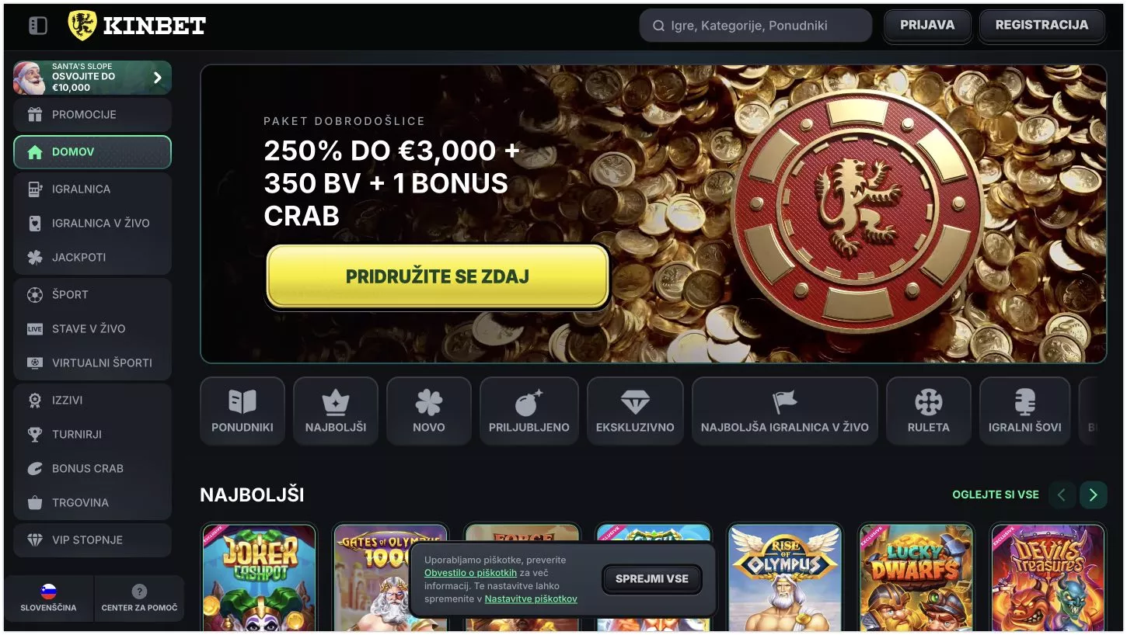Expand the Santa's Slope banner arrow

pos(158,78)
